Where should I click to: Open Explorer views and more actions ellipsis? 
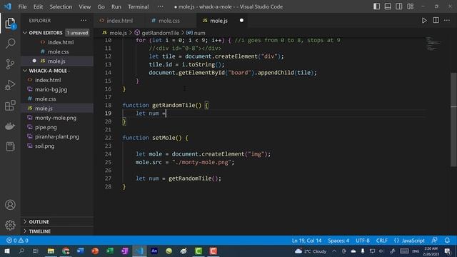click(x=84, y=21)
